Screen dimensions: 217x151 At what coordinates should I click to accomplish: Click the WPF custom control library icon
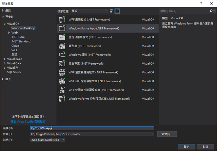tap(62, 81)
